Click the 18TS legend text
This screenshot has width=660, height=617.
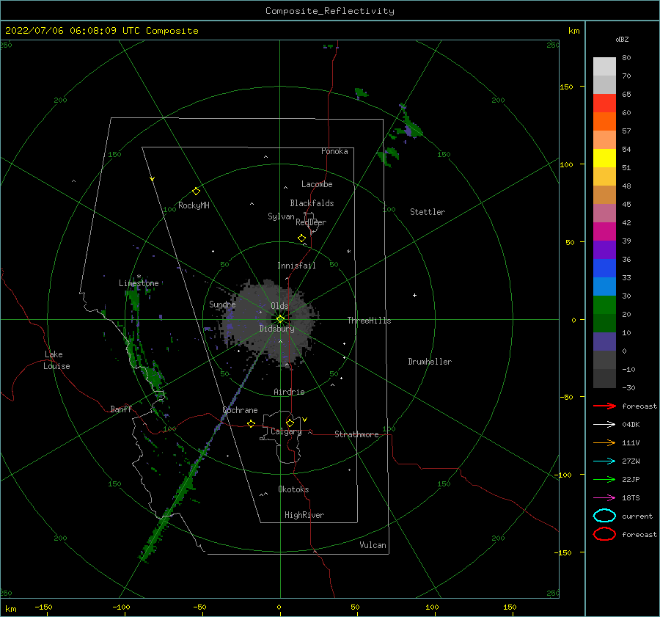point(631,498)
